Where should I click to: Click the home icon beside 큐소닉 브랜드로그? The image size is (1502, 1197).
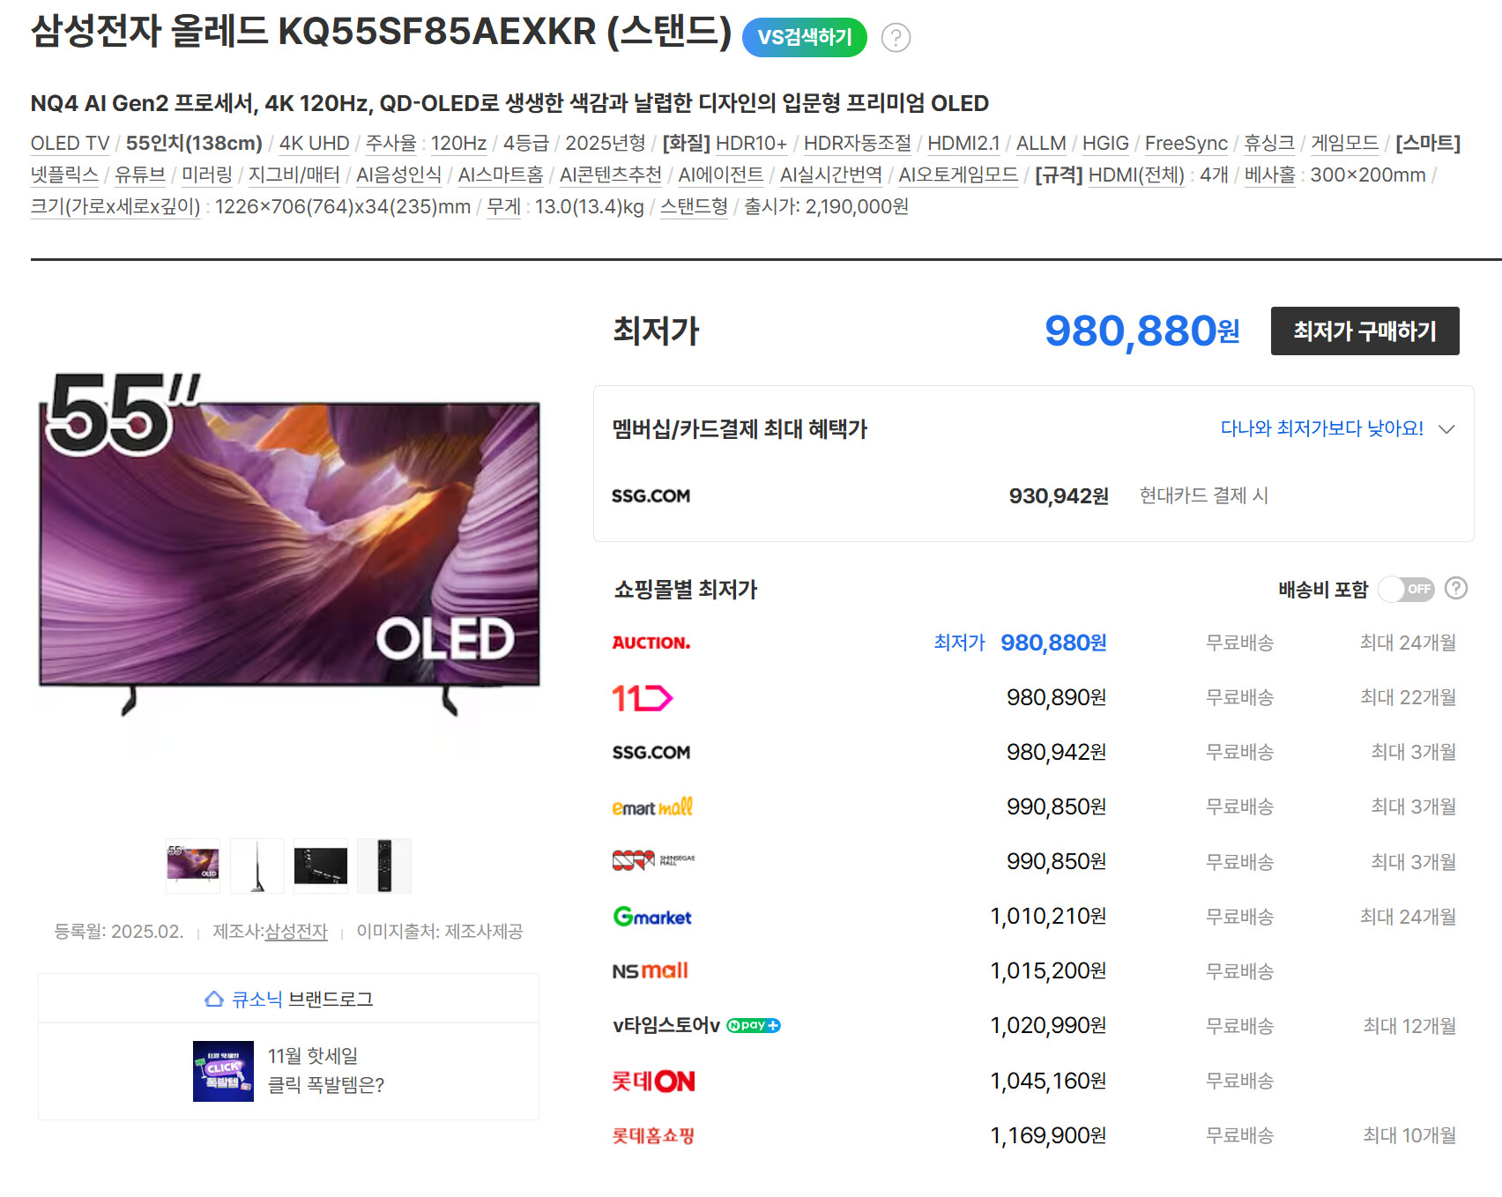[x=213, y=999]
